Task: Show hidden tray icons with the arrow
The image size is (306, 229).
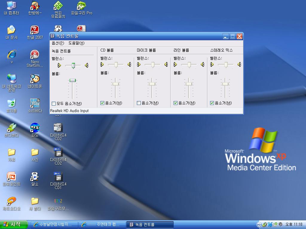Action: coord(259,225)
